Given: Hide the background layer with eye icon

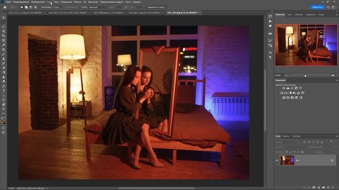Looking at the screenshot, I should 276,160.
